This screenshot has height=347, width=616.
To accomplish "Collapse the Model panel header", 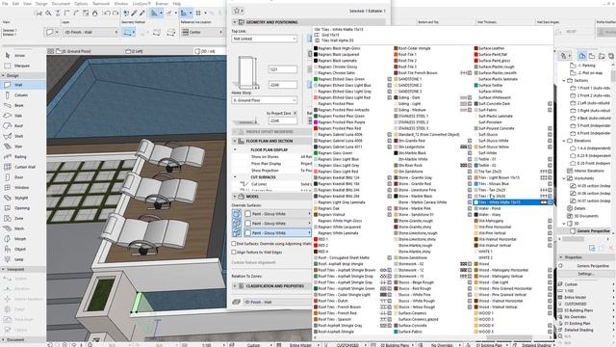I will click(x=235, y=197).
